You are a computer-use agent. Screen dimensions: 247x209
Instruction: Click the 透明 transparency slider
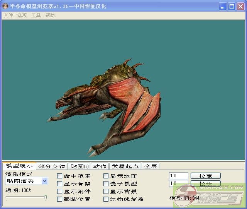[26, 198]
